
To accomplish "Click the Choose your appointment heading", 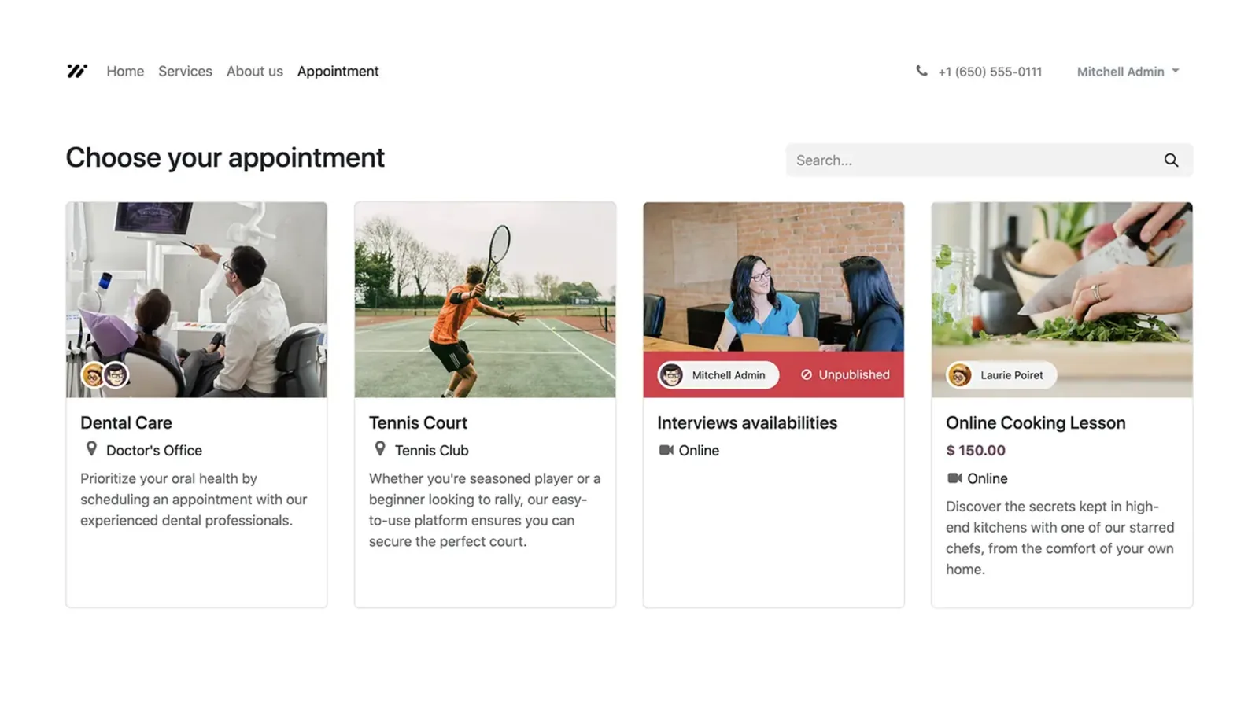I will [225, 158].
